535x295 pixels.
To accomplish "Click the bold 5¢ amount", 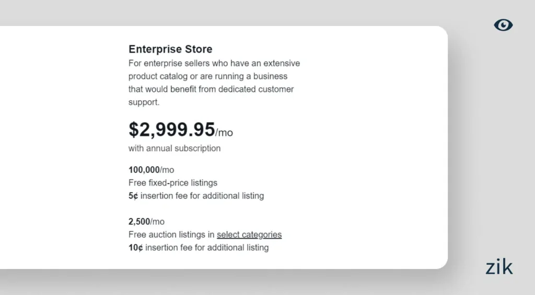I will click(x=133, y=196).
